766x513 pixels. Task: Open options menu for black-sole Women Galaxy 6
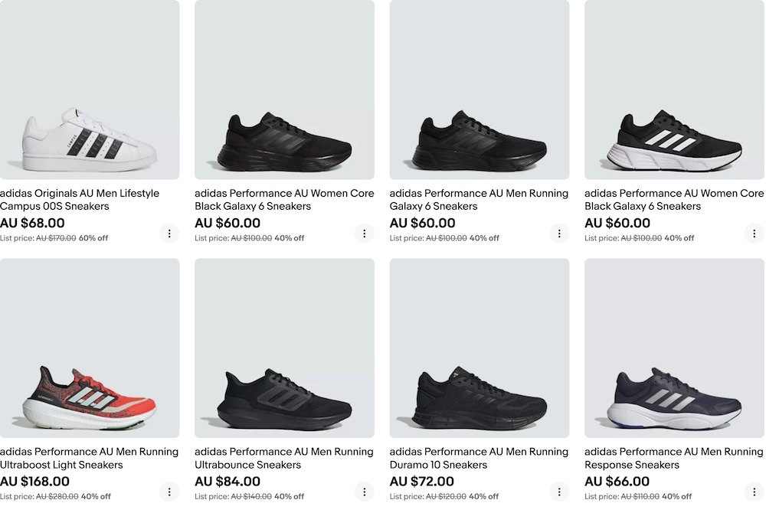coord(364,234)
